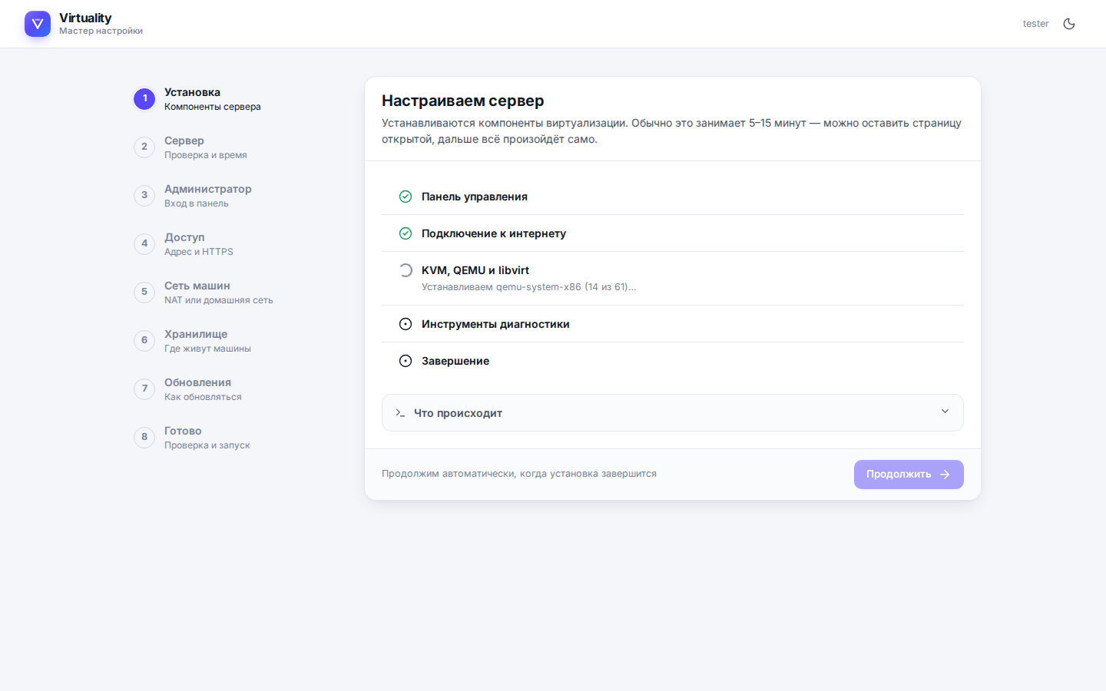Click the pending circle icon for Инструменты диагностики
Viewport: 1106px width, 691px height.
406,324
